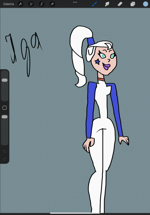This screenshot has width=150, height=215.
Task: Return to the Galeria view
Action: pos(8,4)
